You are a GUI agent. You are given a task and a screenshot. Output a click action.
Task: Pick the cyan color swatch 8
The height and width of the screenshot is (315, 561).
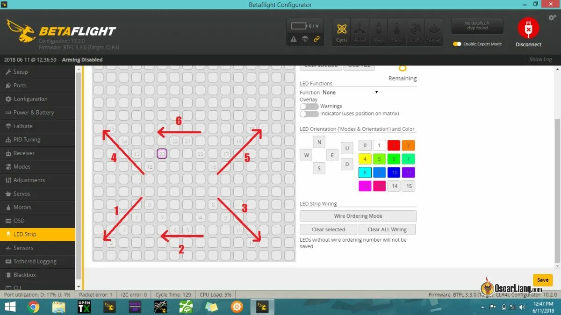(x=365, y=172)
